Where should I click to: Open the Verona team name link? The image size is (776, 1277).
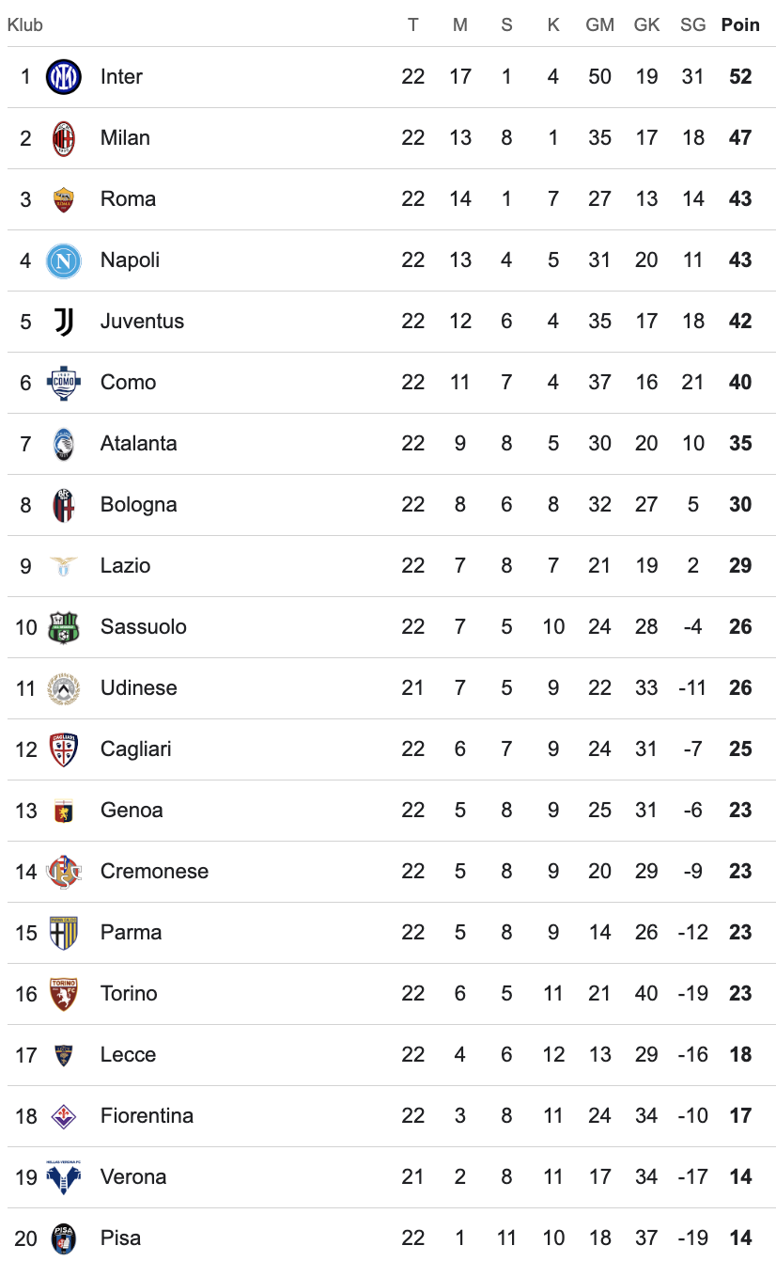[x=133, y=1177]
